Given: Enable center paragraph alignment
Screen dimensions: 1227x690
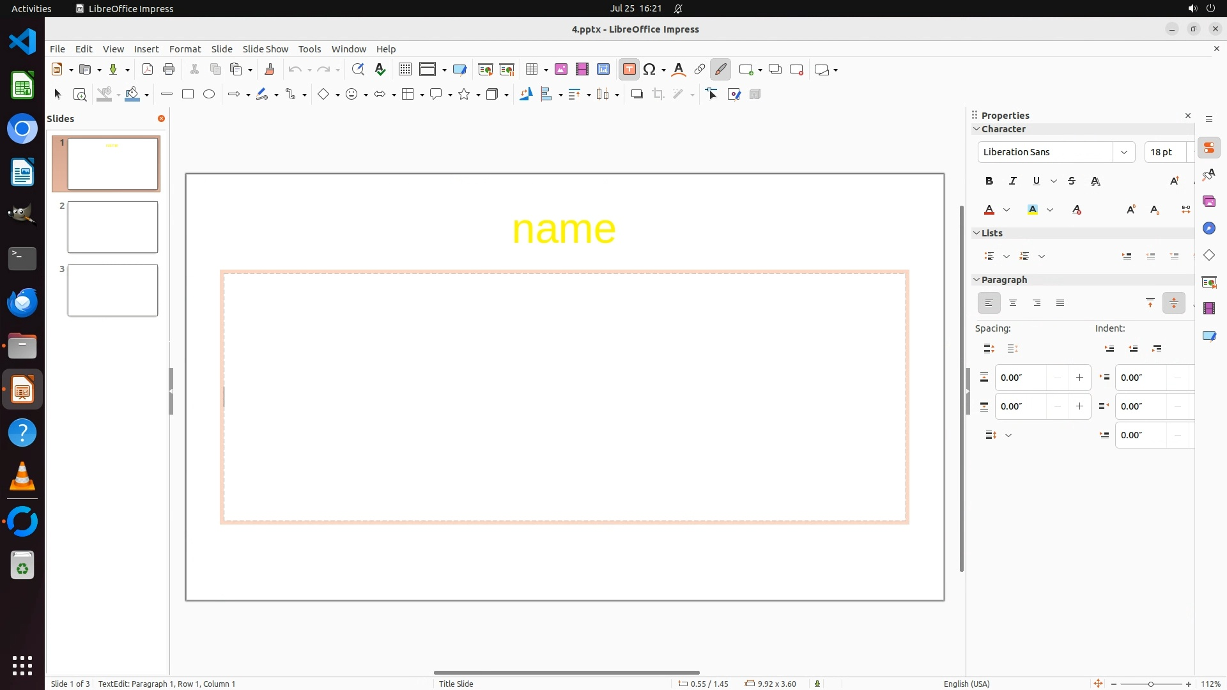Looking at the screenshot, I should coord(1013,303).
